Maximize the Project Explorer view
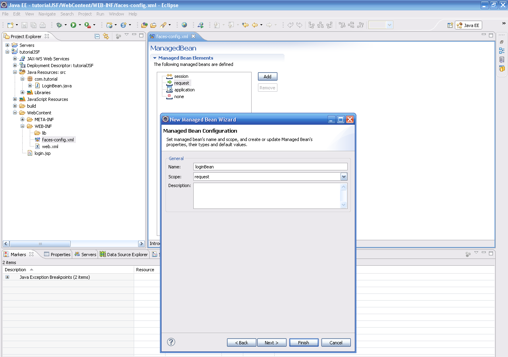Viewport: 508px width, 357px height. point(141,35)
